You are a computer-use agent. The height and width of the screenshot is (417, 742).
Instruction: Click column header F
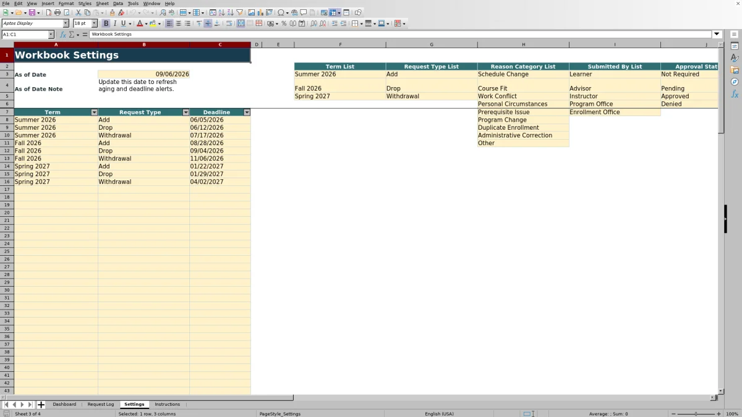(340, 44)
